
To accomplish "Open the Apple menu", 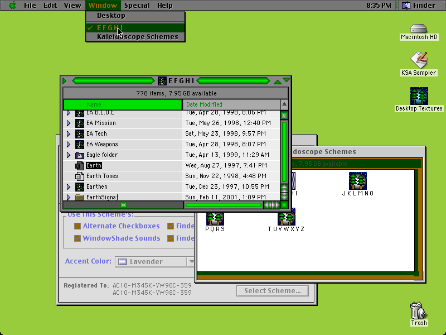I will point(12,5).
